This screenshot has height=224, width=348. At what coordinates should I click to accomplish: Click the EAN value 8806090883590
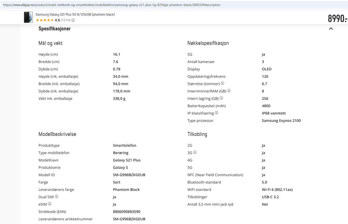coord(127,212)
